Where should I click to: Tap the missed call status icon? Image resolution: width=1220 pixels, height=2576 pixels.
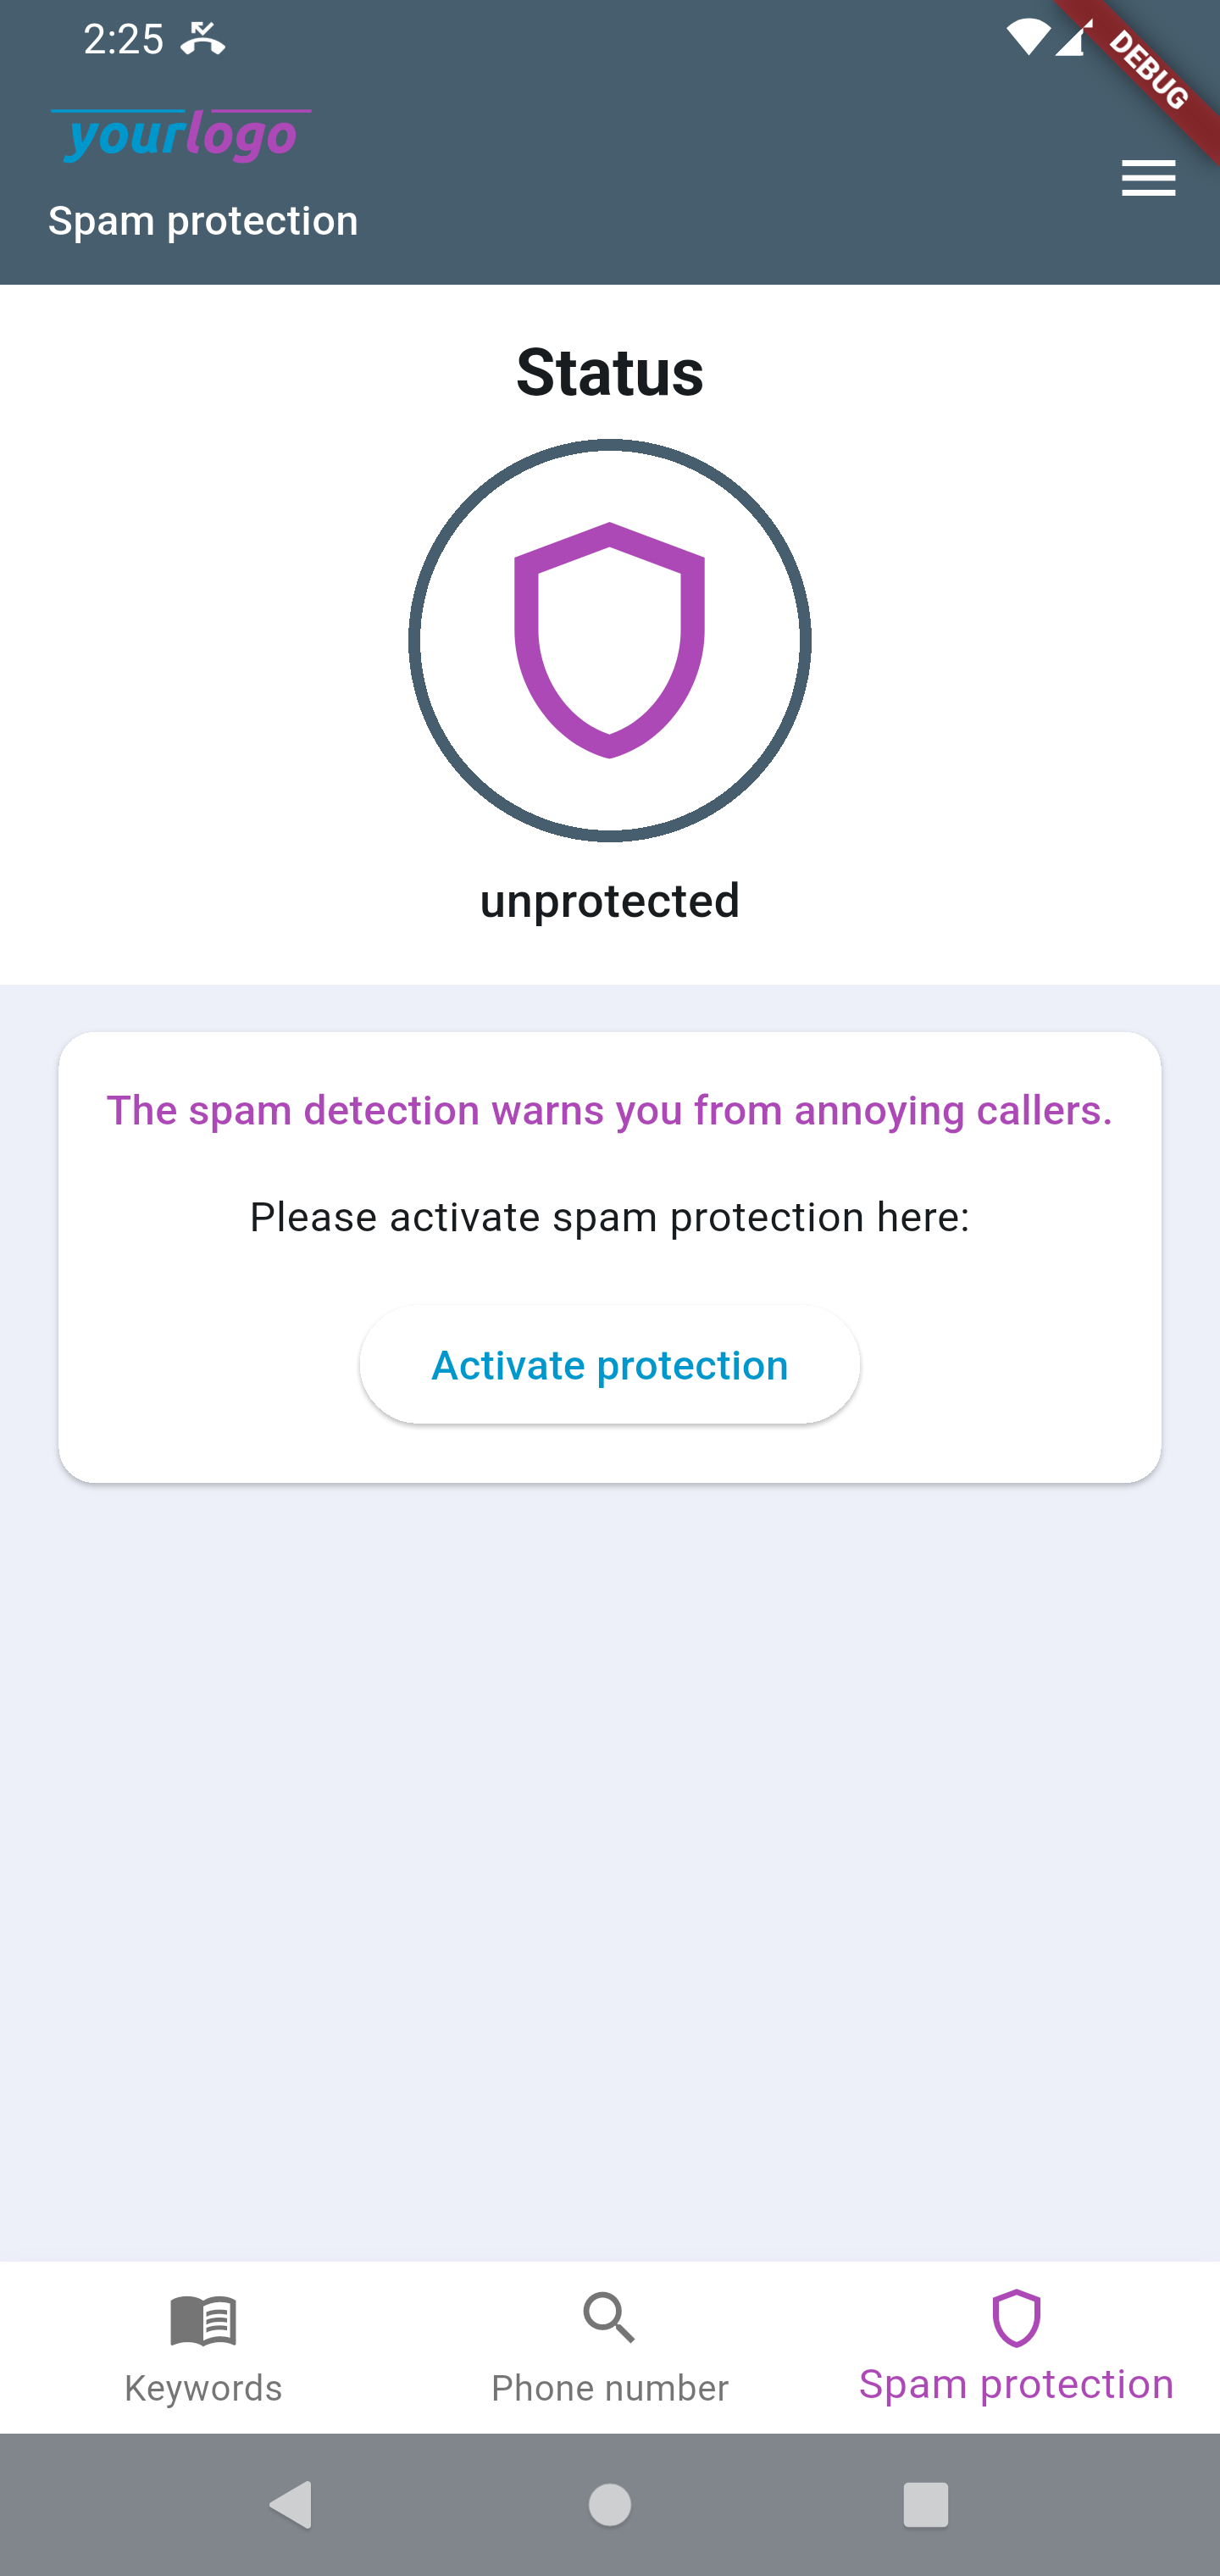tap(203, 39)
